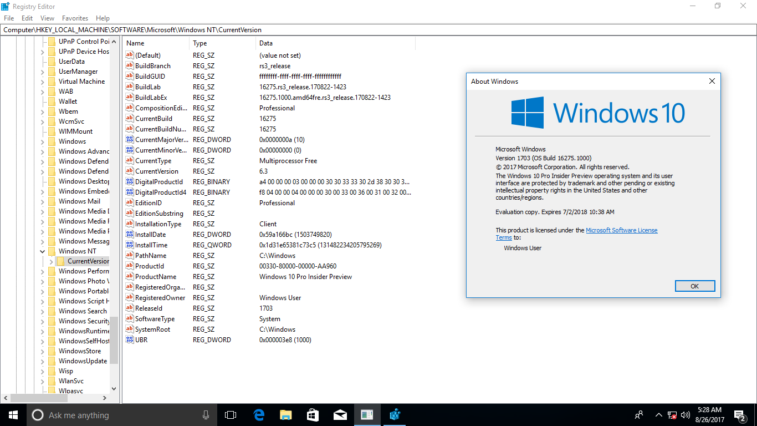Screen dimensions: 757x426
Task: Open Task View from taskbar
Action: 231,415
